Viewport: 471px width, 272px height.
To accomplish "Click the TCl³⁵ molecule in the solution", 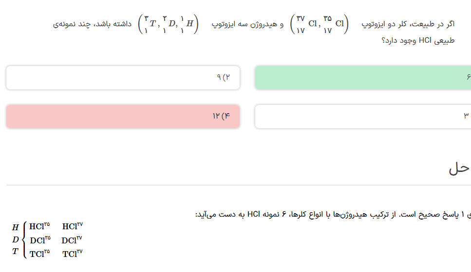I will [x=39, y=254].
